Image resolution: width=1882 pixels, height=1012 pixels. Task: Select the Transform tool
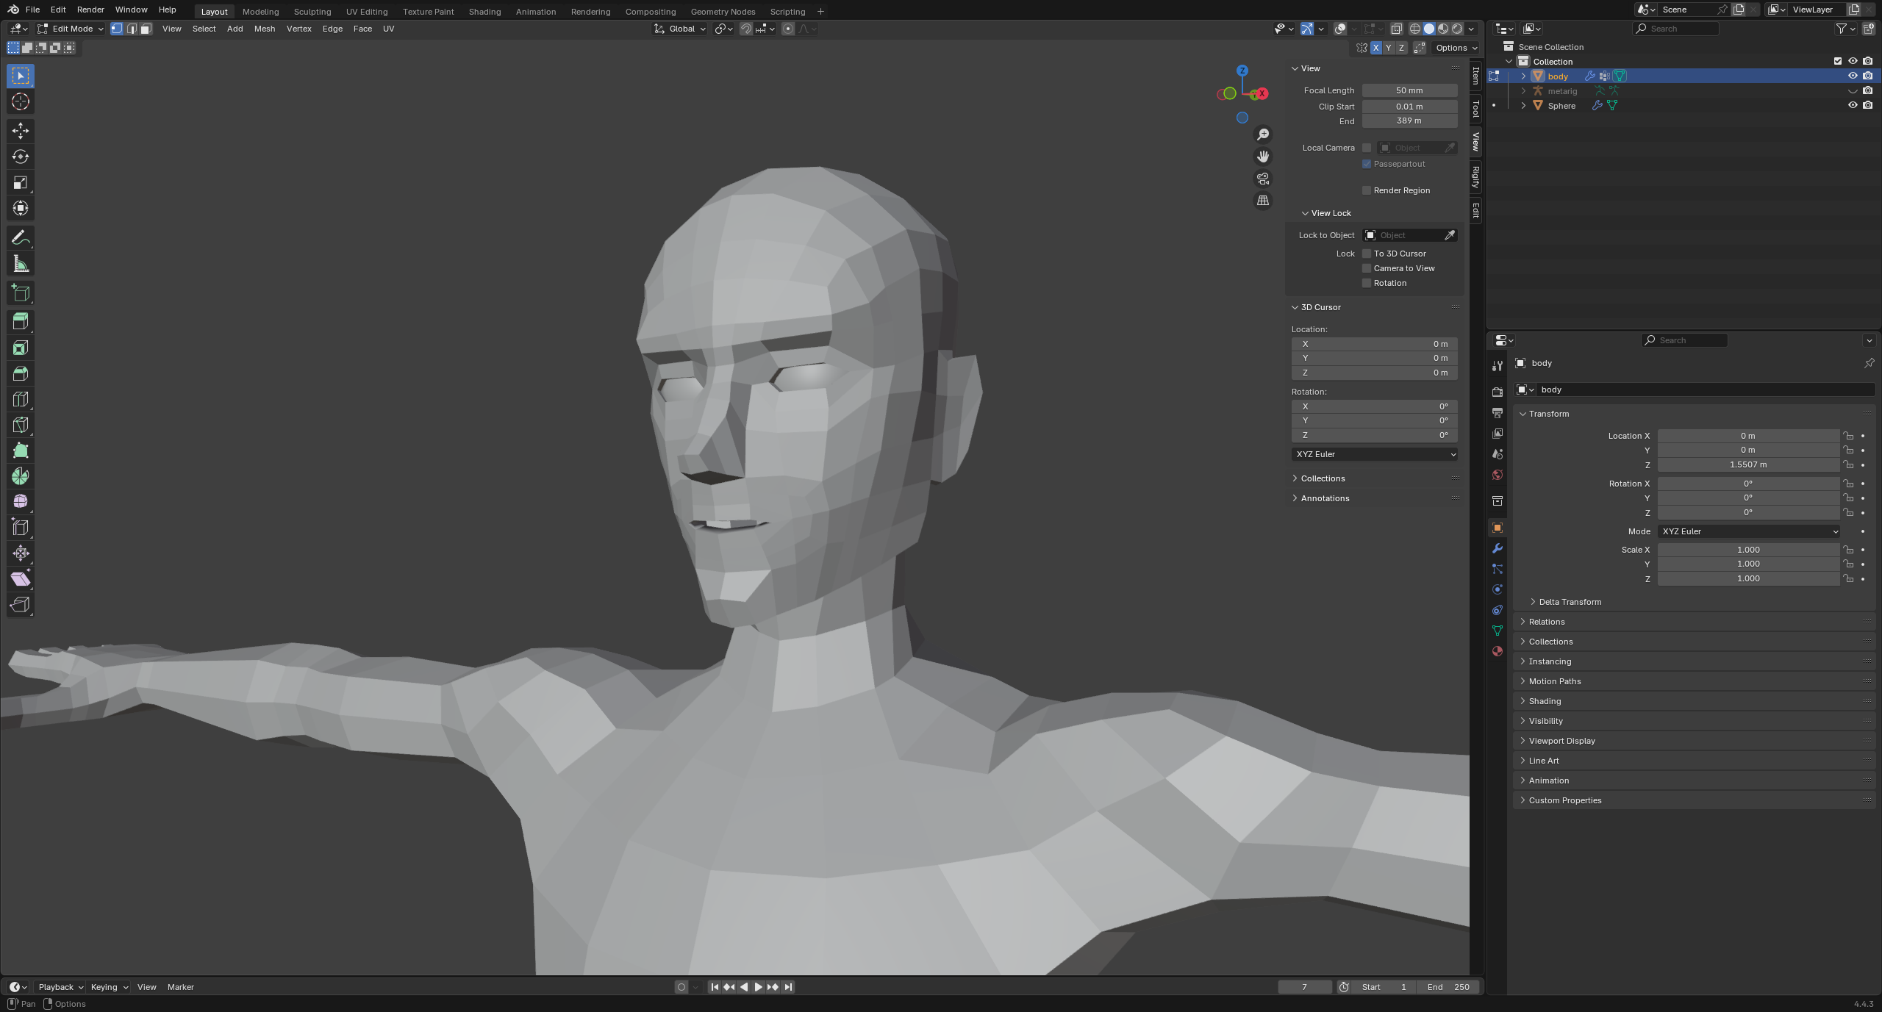tap(21, 208)
